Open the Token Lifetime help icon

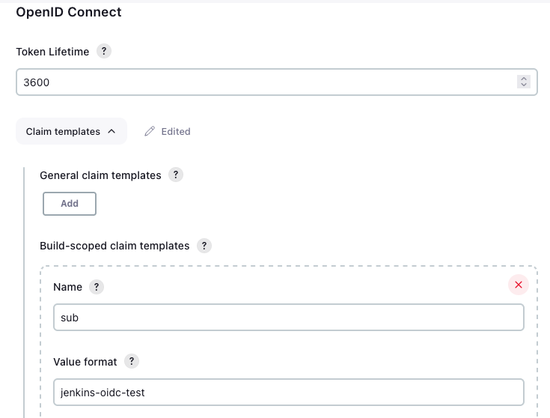coord(104,52)
